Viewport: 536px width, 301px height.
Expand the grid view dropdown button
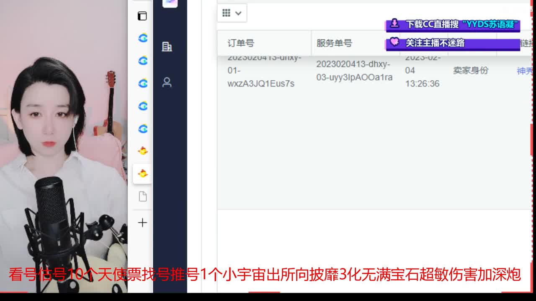pyautogui.click(x=232, y=13)
